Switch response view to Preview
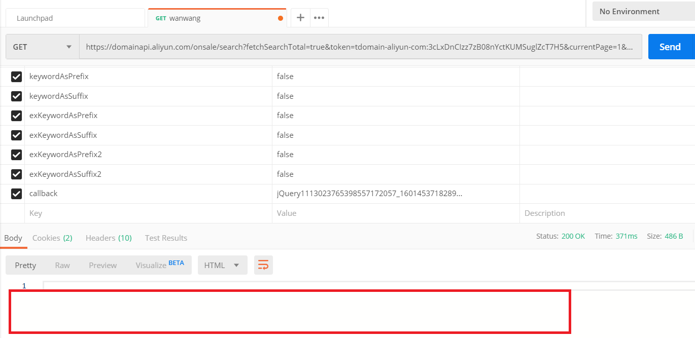695x338 pixels. (103, 265)
